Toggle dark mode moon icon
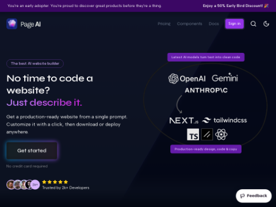276x207 pixels. tap(266, 24)
